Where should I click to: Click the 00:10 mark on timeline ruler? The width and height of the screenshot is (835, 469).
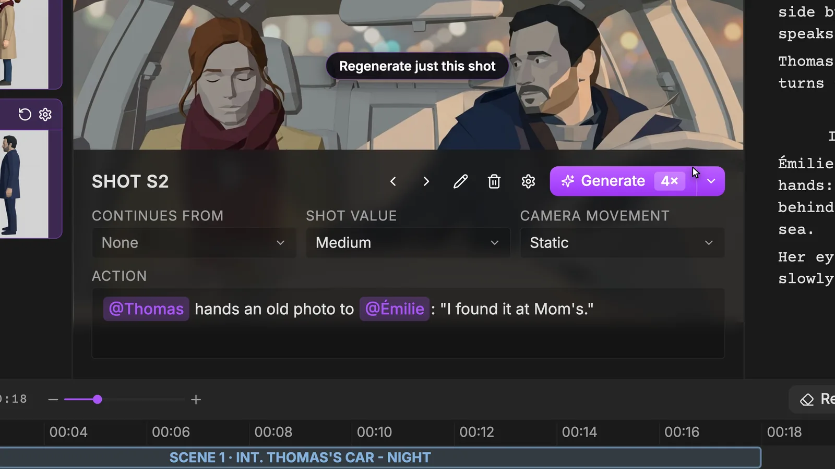374,432
